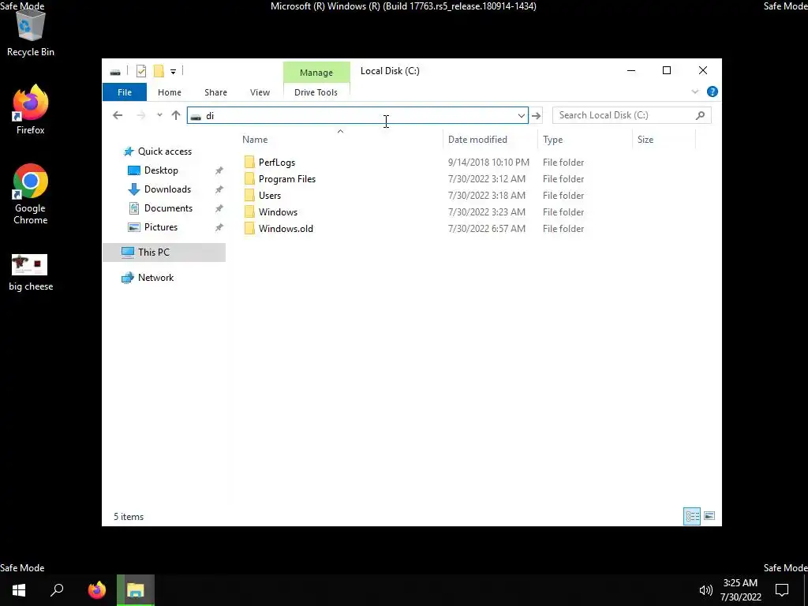
Task: Switch to the Home ribbon tab
Action: coord(170,92)
